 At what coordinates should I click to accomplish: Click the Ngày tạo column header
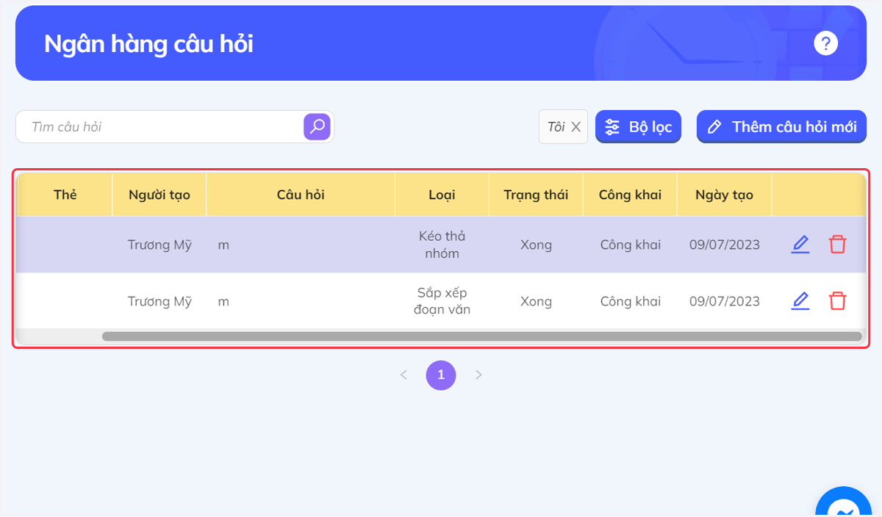724,195
